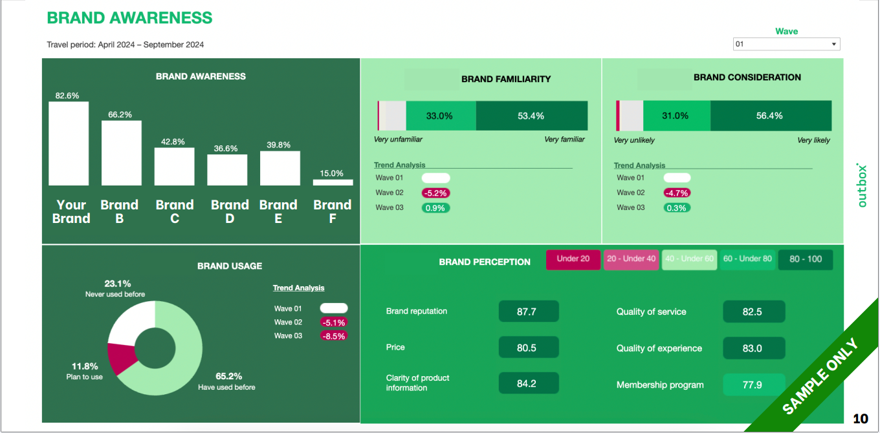Open the Wave dropdown selector
Image resolution: width=880 pixels, height=433 pixels.
(786, 45)
